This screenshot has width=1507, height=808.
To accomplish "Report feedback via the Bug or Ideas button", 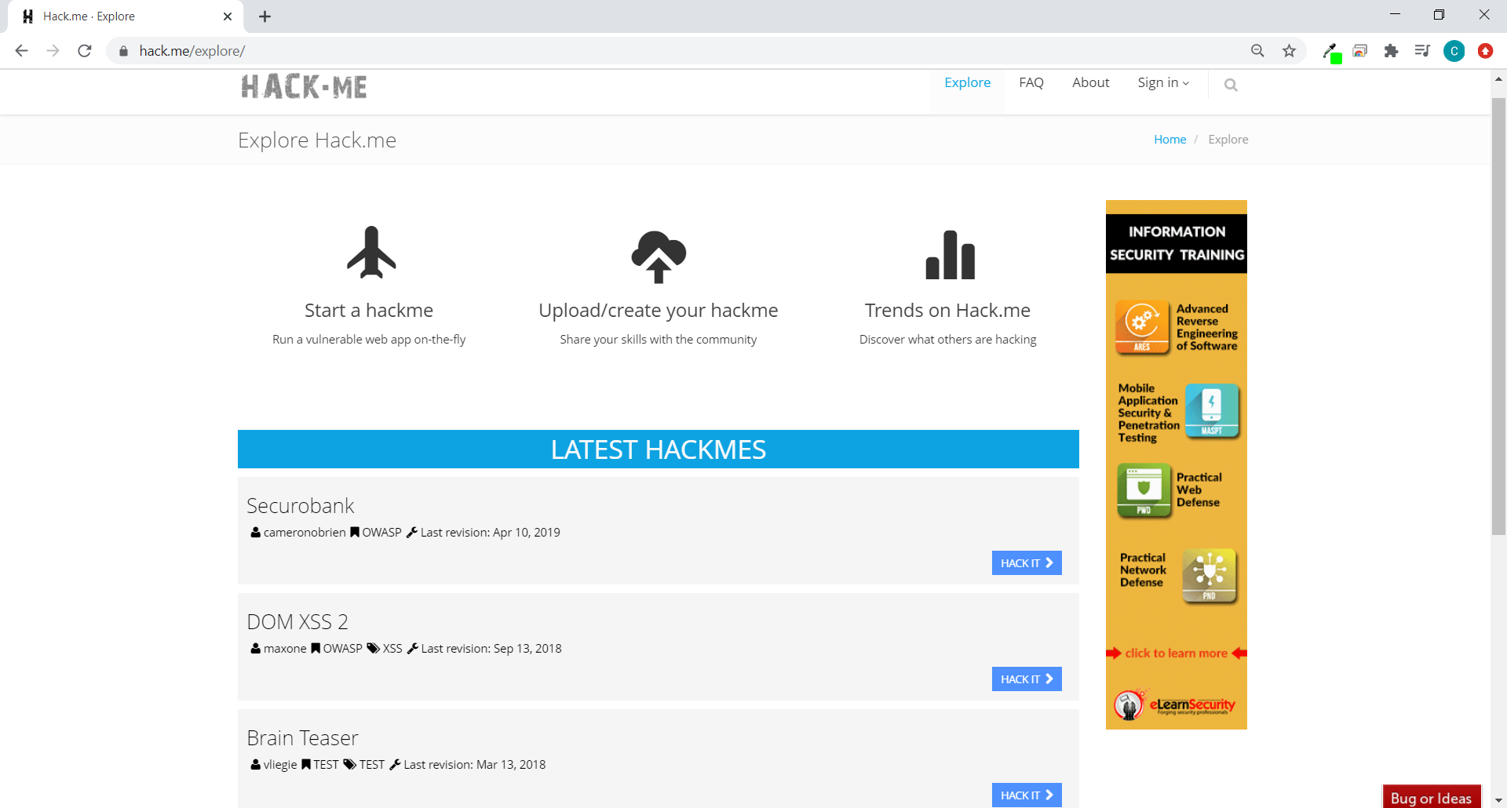I will 1431,797.
